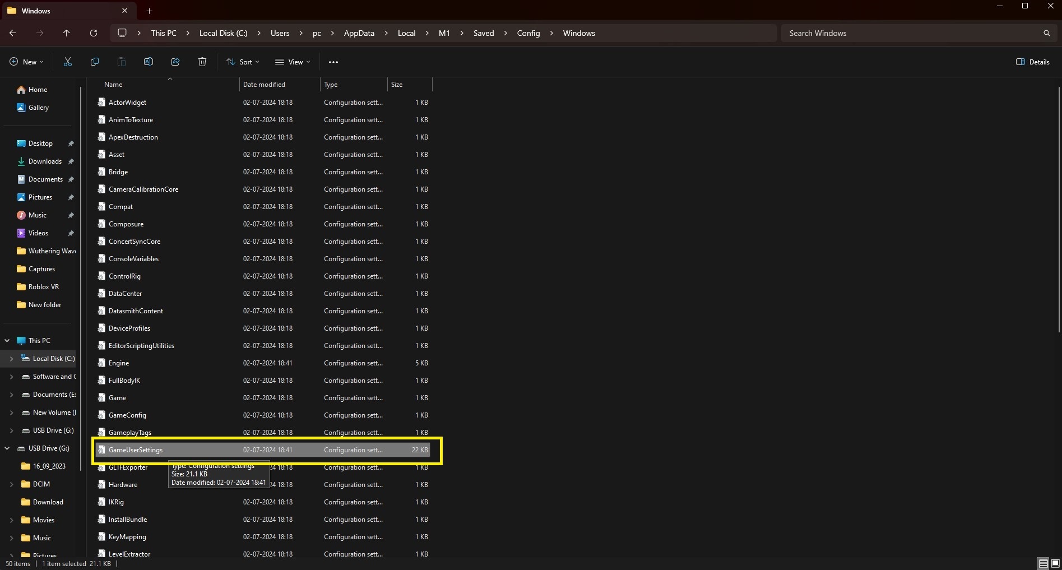
Task: Switch to details view icon in status bar
Action: (x=1043, y=563)
